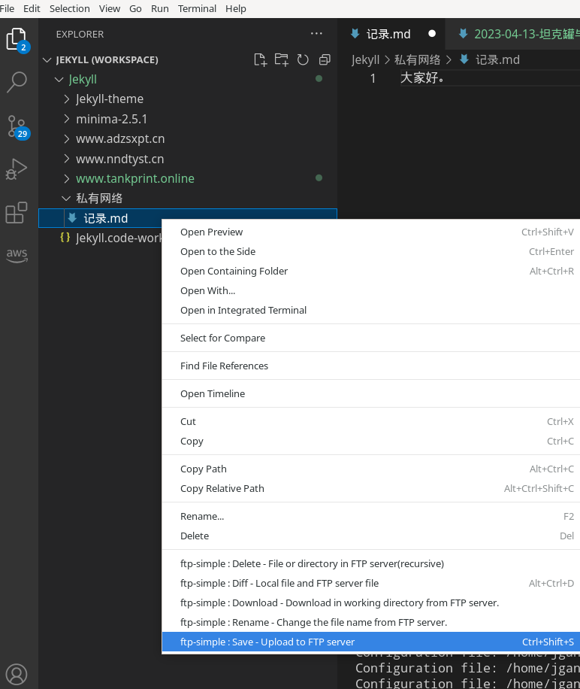This screenshot has height=689, width=580.
Task: Choose Open With... entry
Action: pyautogui.click(x=370, y=290)
